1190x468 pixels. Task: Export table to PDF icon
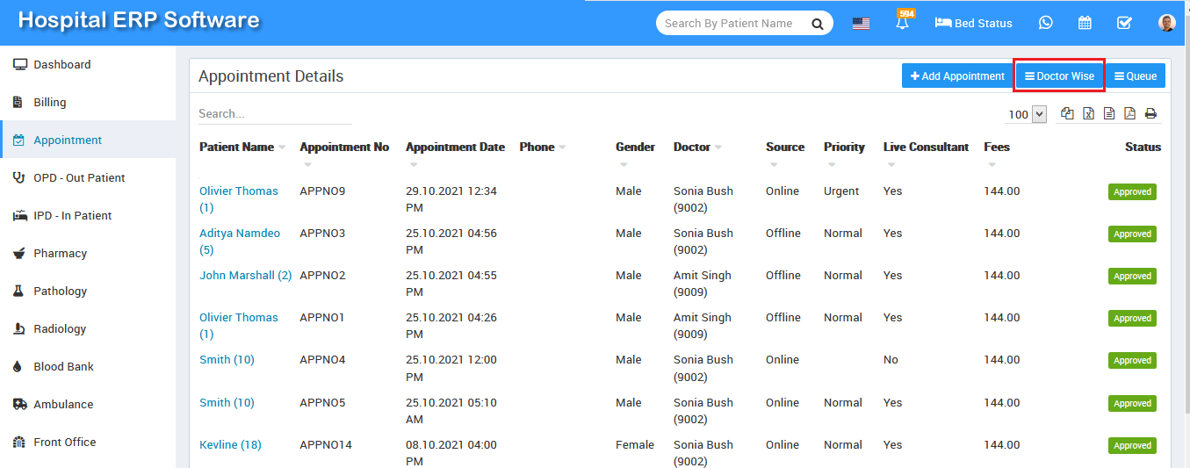point(1129,113)
